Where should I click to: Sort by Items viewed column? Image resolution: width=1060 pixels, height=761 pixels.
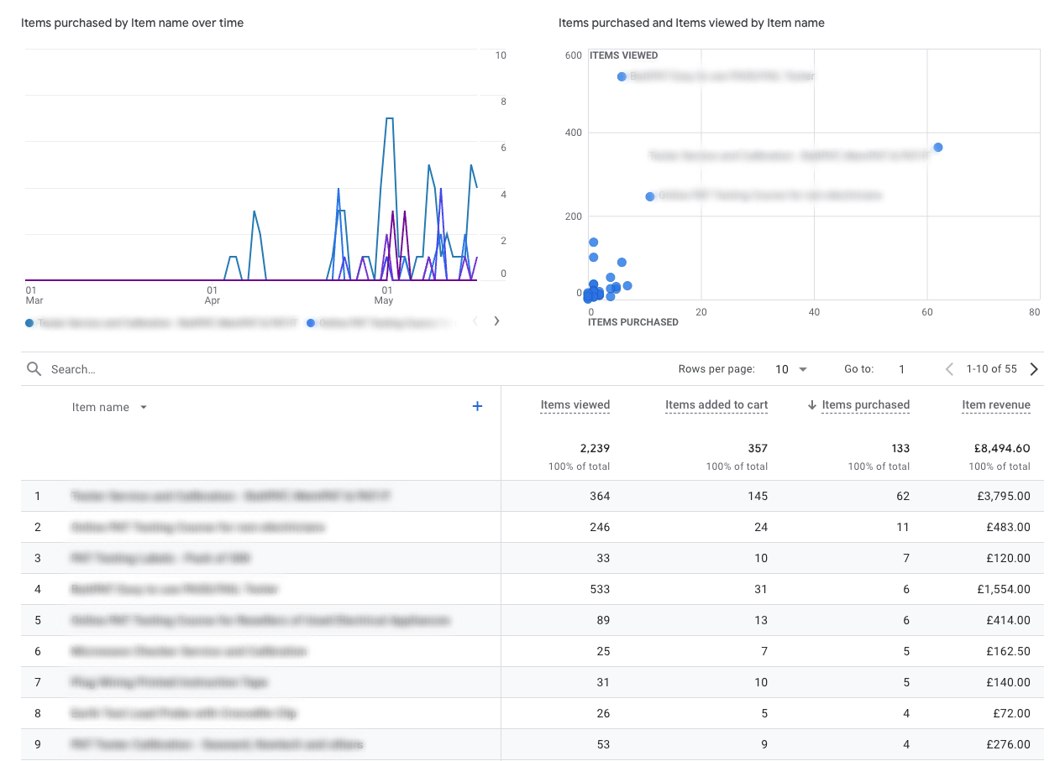click(575, 404)
